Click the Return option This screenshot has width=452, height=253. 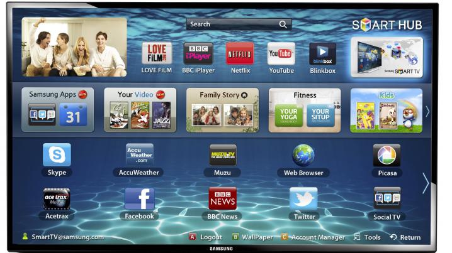410,237
